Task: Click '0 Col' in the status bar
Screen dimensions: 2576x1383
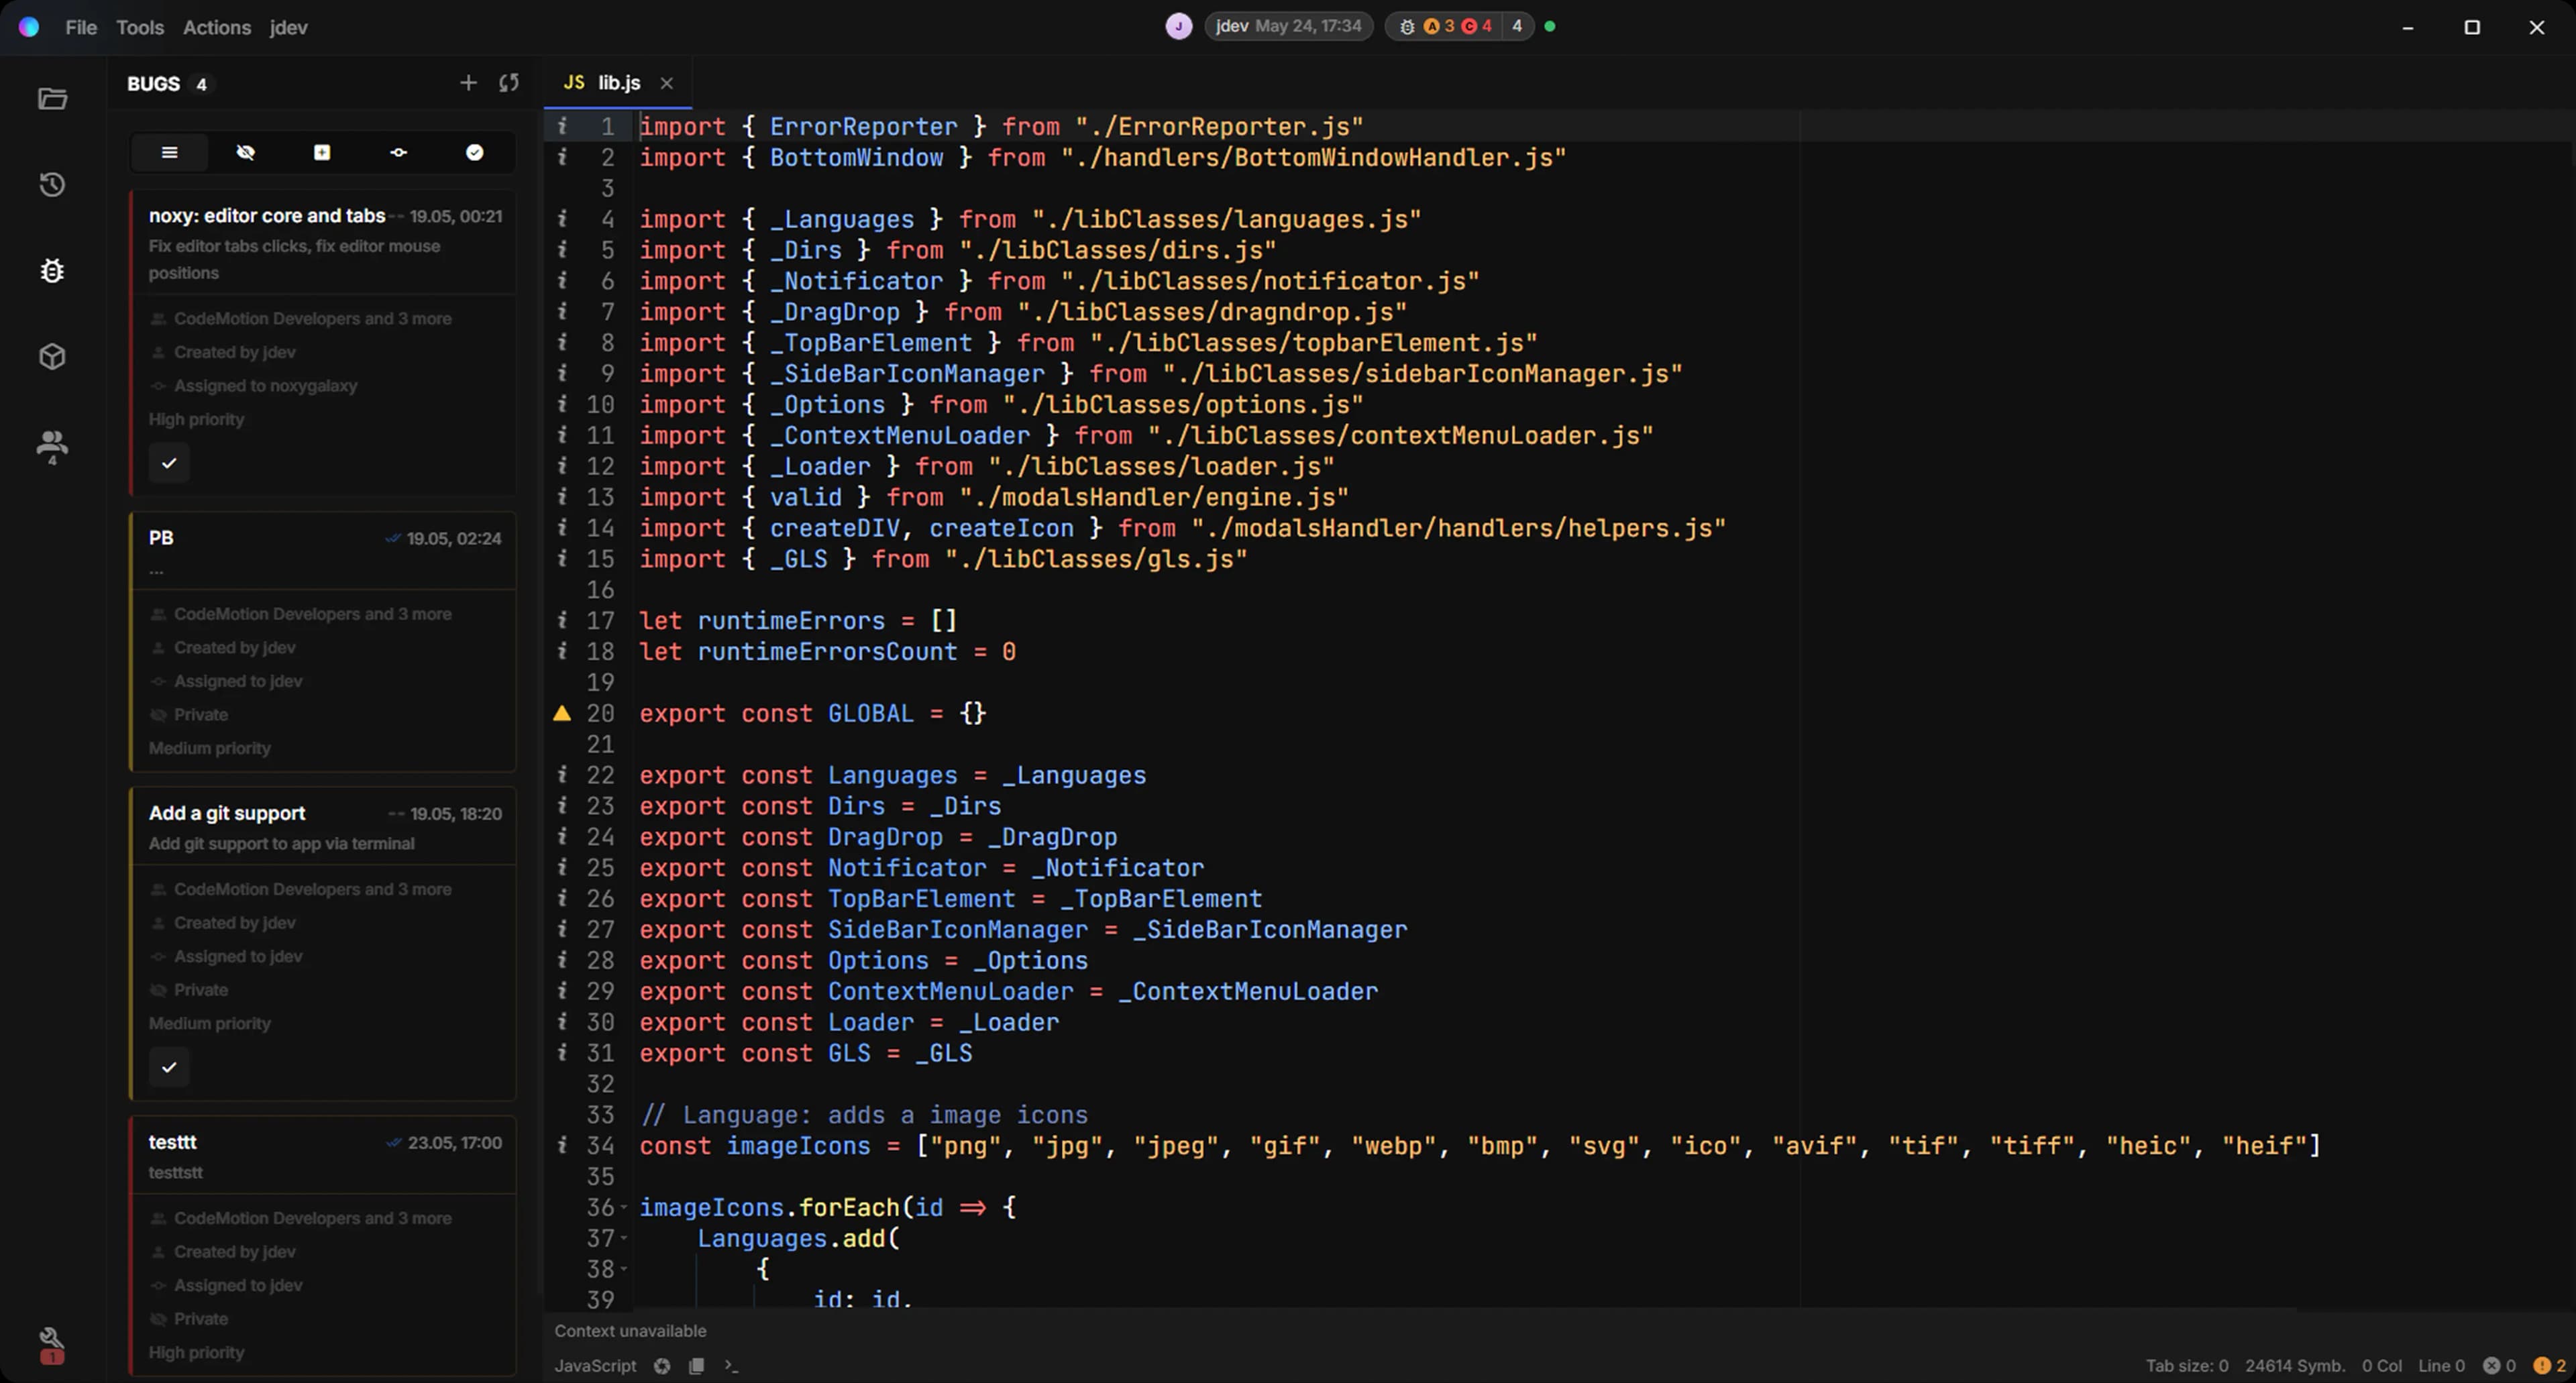Action: click(x=2382, y=1365)
